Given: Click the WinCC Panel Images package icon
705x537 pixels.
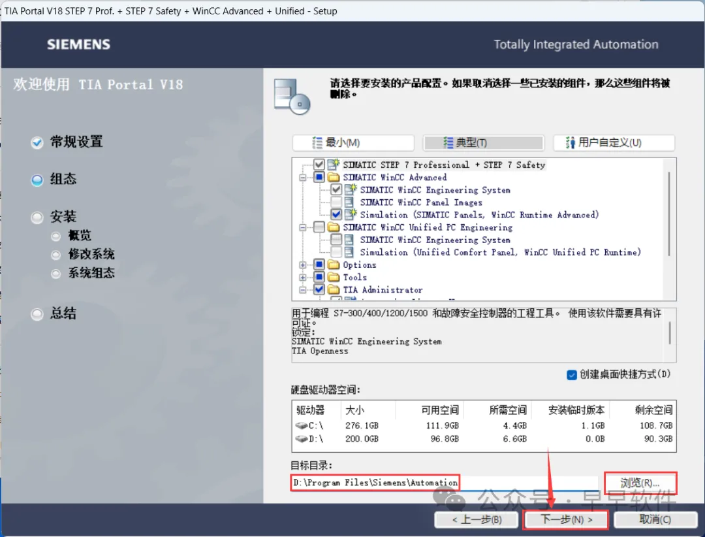Looking at the screenshot, I should click(x=349, y=202).
